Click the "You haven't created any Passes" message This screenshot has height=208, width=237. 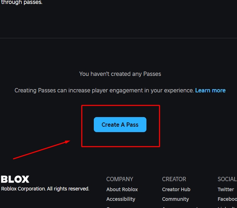pyautogui.click(x=120, y=74)
